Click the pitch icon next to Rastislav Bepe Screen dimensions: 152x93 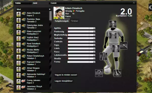[x=24, y=20]
